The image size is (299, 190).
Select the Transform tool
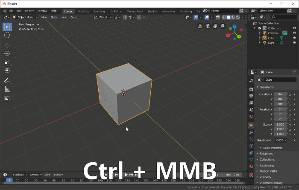tap(7, 70)
